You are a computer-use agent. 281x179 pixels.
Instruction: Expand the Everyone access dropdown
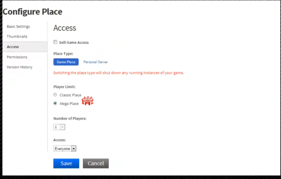click(x=65, y=148)
